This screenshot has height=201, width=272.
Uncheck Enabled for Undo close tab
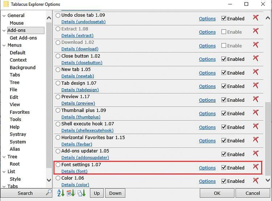pyautogui.click(x=224, y=19)
